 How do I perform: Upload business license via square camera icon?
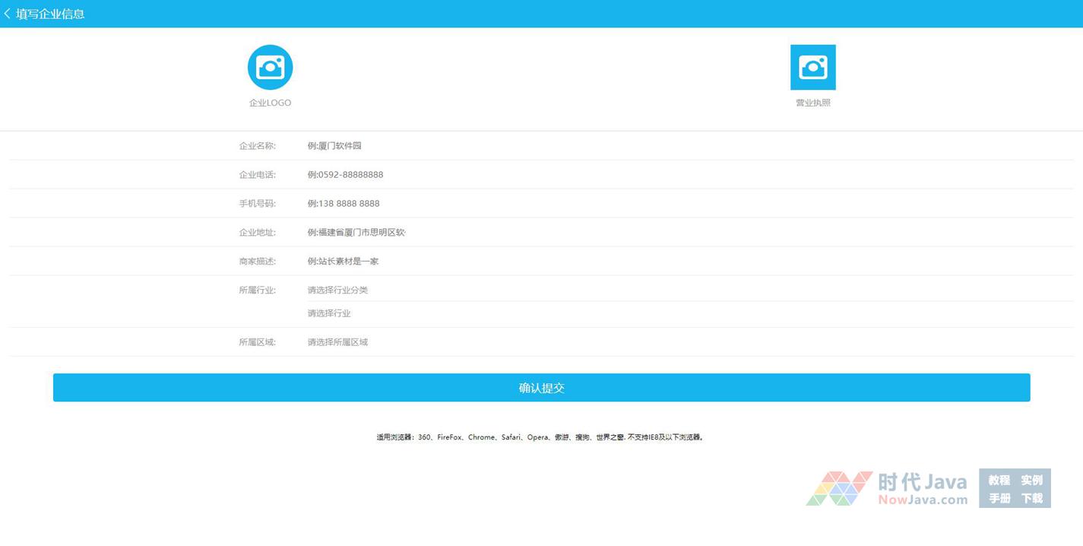tap(812, 67)
